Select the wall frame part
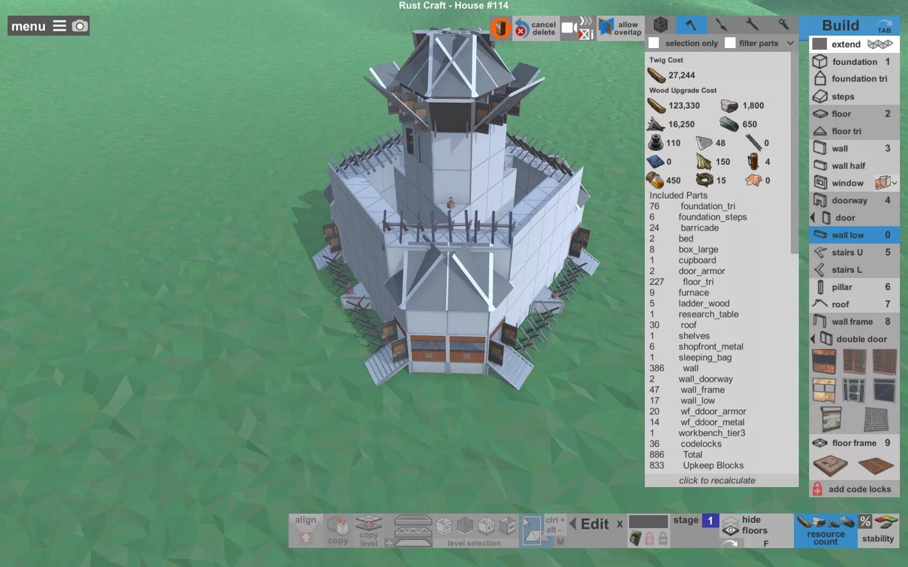This screenshot has width=908, height=567. tap(854, 322)
